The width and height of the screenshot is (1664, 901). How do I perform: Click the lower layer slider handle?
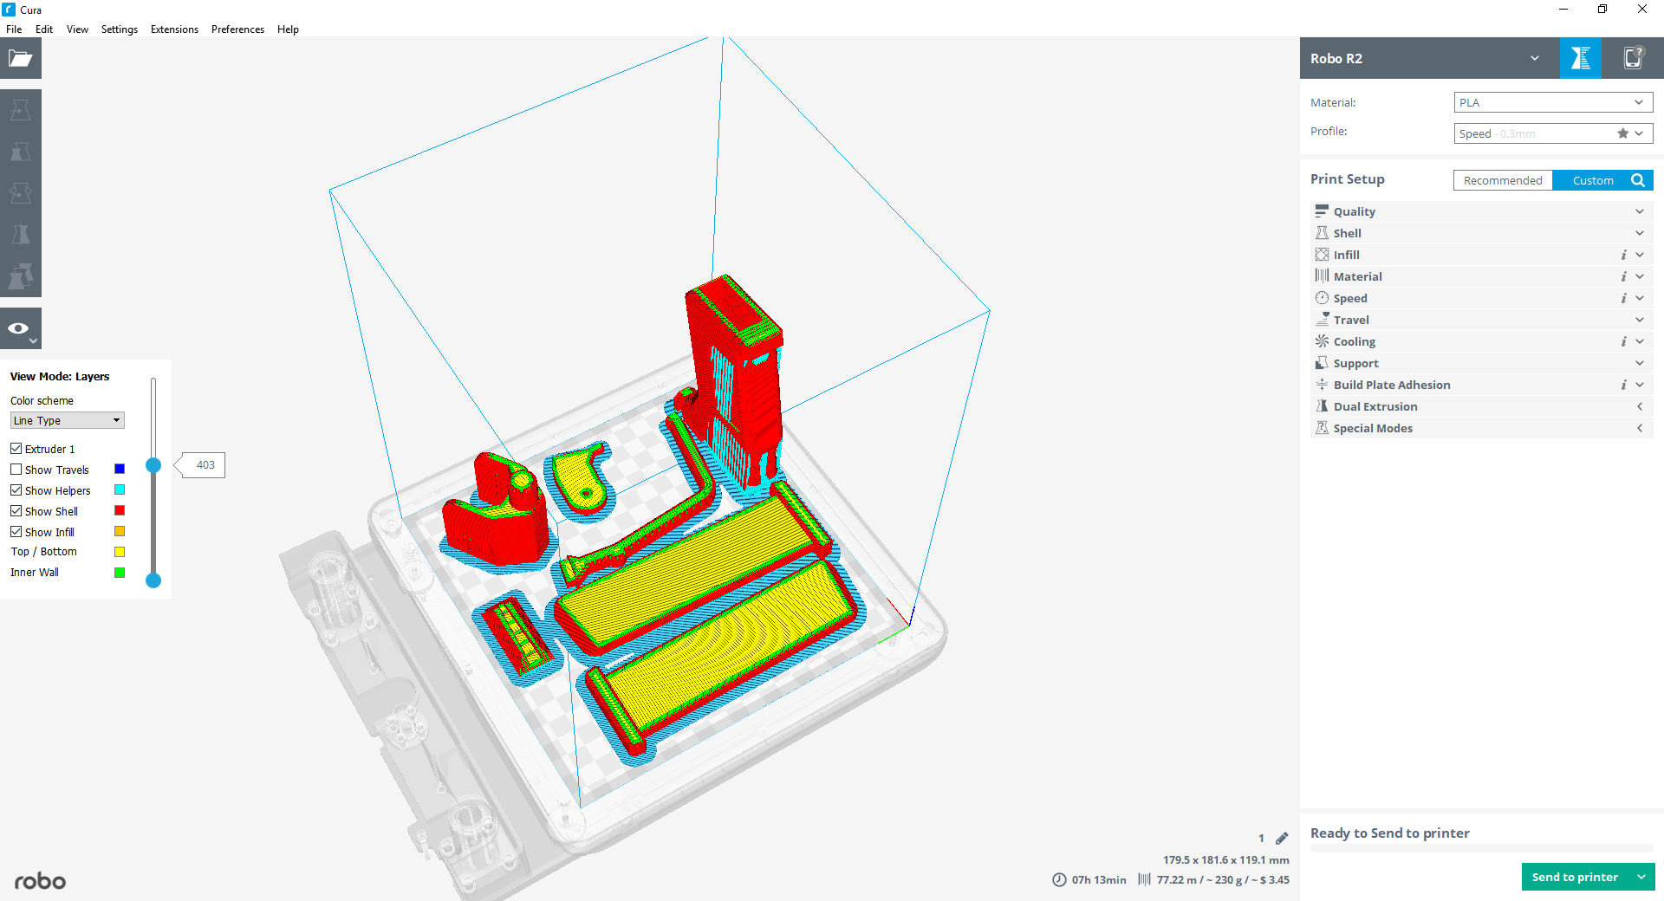point(153,580)
